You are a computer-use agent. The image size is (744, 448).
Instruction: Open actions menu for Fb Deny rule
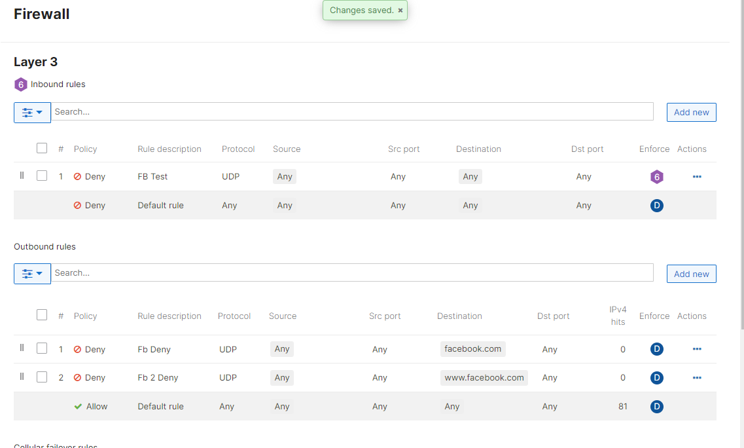(x=696, y=350)
